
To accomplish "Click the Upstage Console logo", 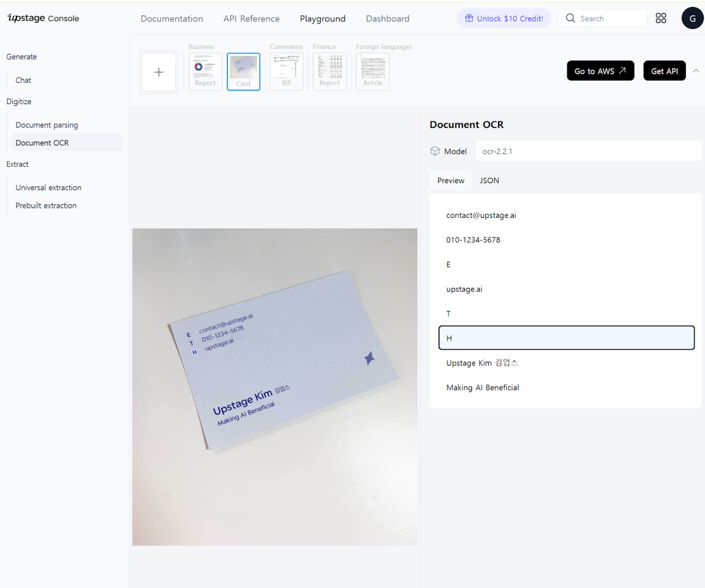I will click(x=43, y=18).
